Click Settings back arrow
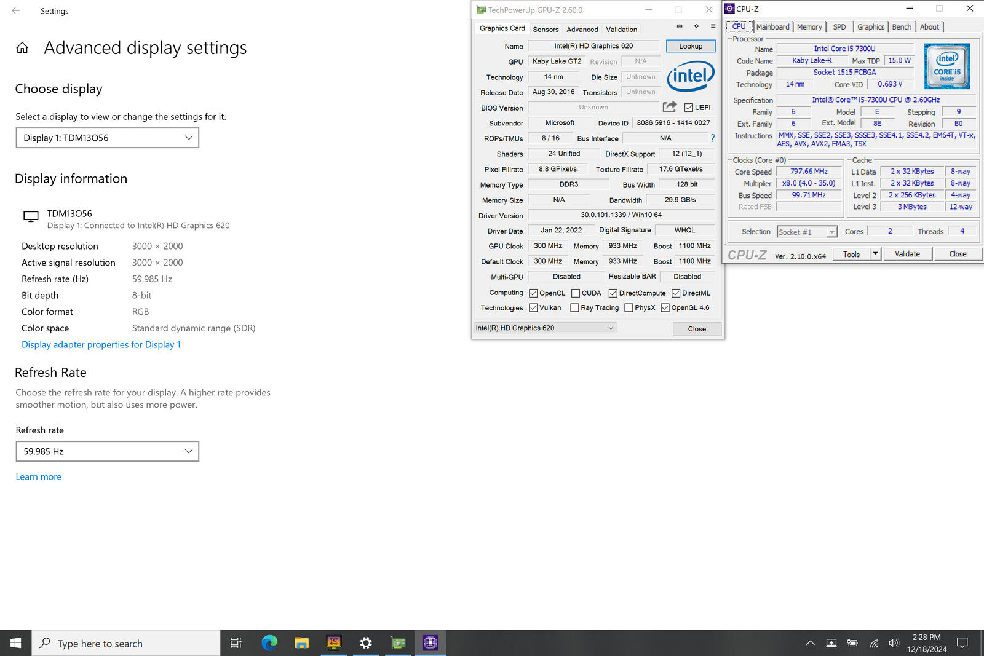 16,10
